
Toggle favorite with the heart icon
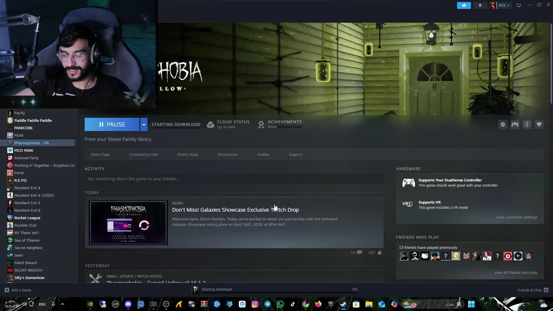[539, 124]
